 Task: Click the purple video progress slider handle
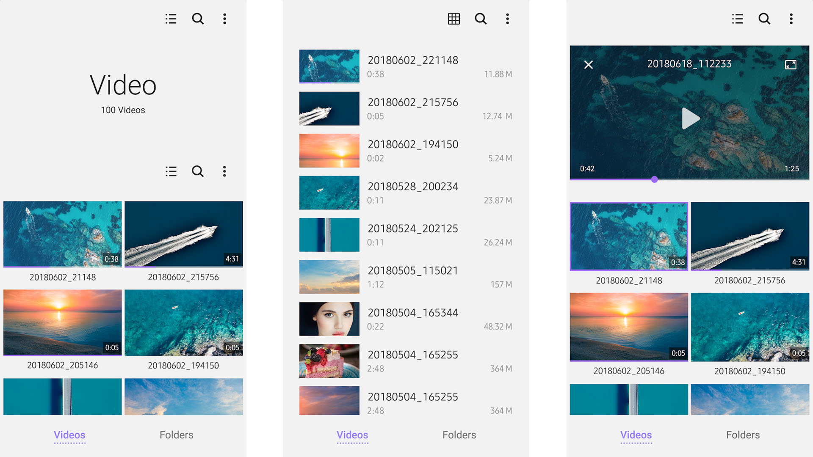(655, 179)
